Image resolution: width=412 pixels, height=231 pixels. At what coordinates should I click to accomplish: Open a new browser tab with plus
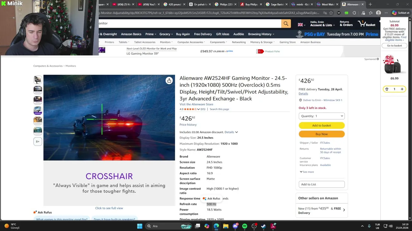370,4
